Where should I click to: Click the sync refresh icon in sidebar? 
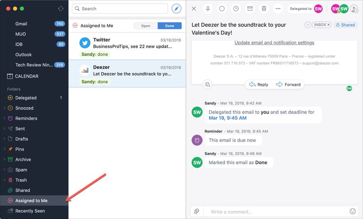click(x=61, y=9)
